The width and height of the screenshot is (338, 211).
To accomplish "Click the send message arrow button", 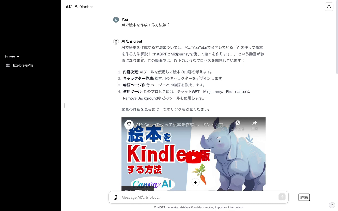I will [282, 197].
